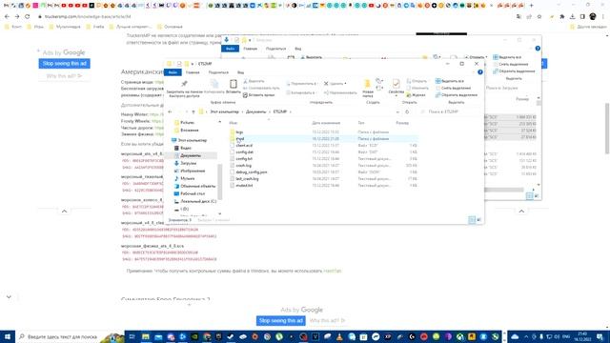Click Вставить ярлык in ETS2MP ribbon

click(x=258, y=95)
